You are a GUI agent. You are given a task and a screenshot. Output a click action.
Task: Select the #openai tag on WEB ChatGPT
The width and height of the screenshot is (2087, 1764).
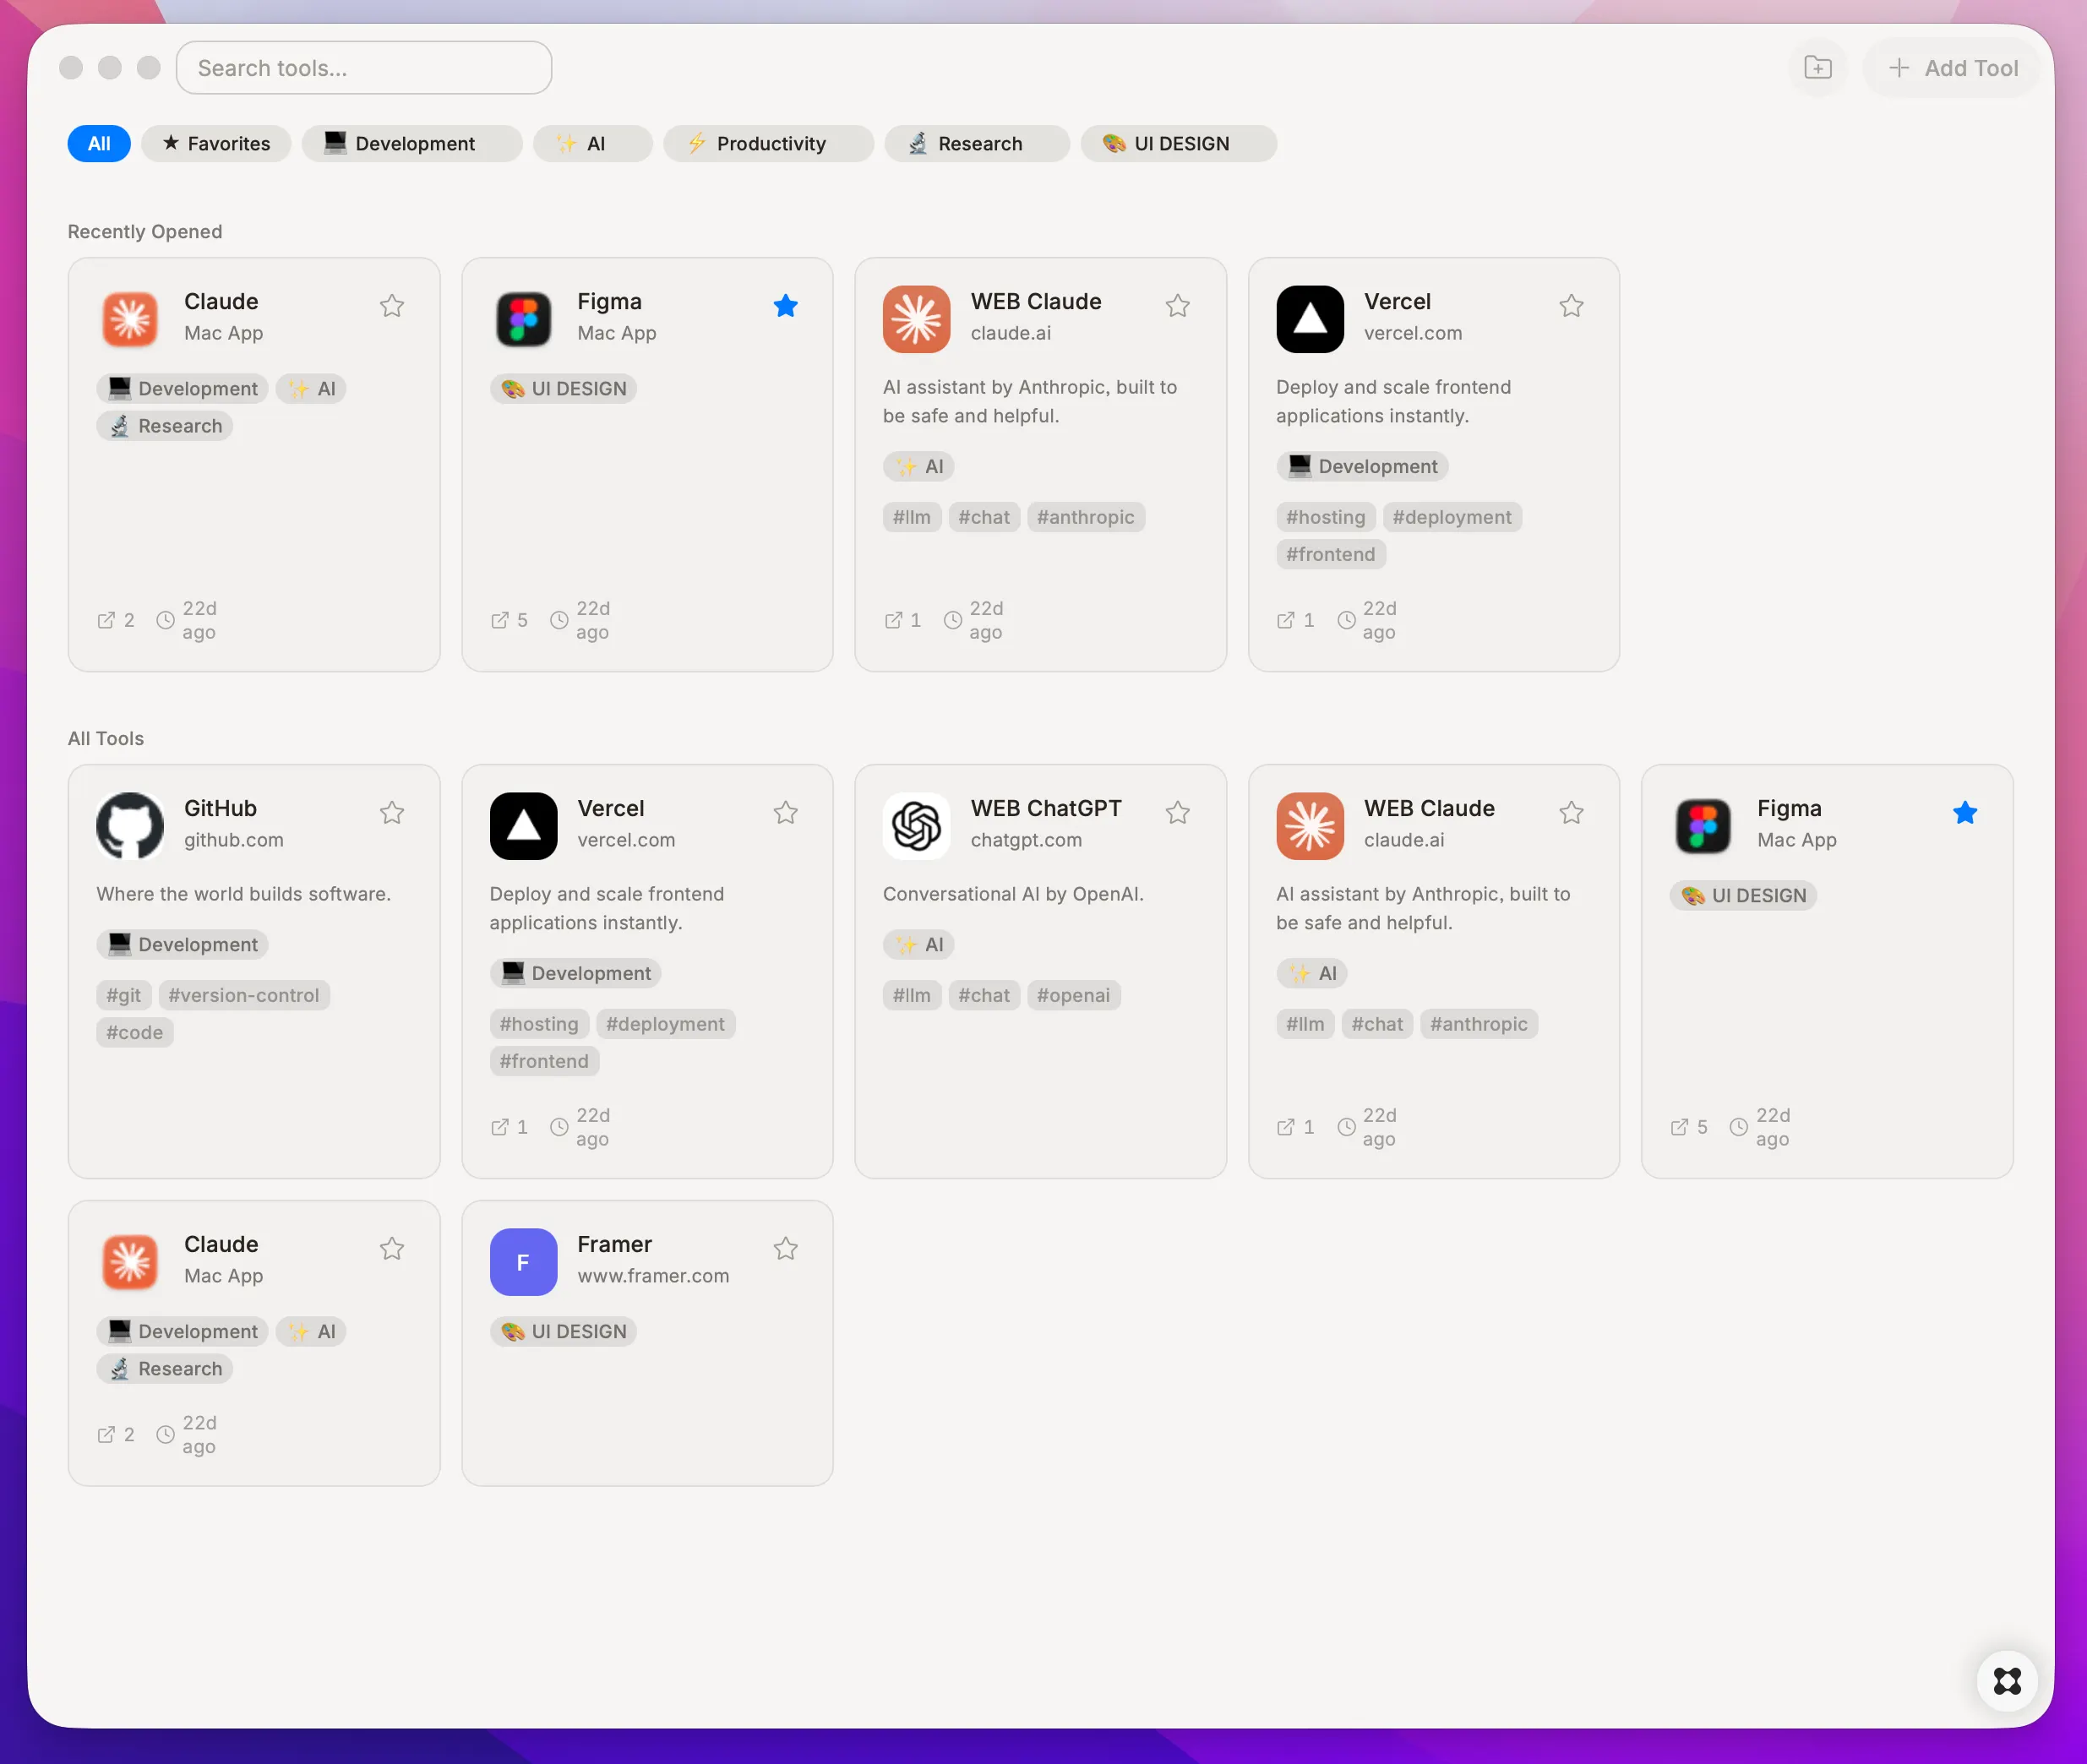pos(1073,995)
